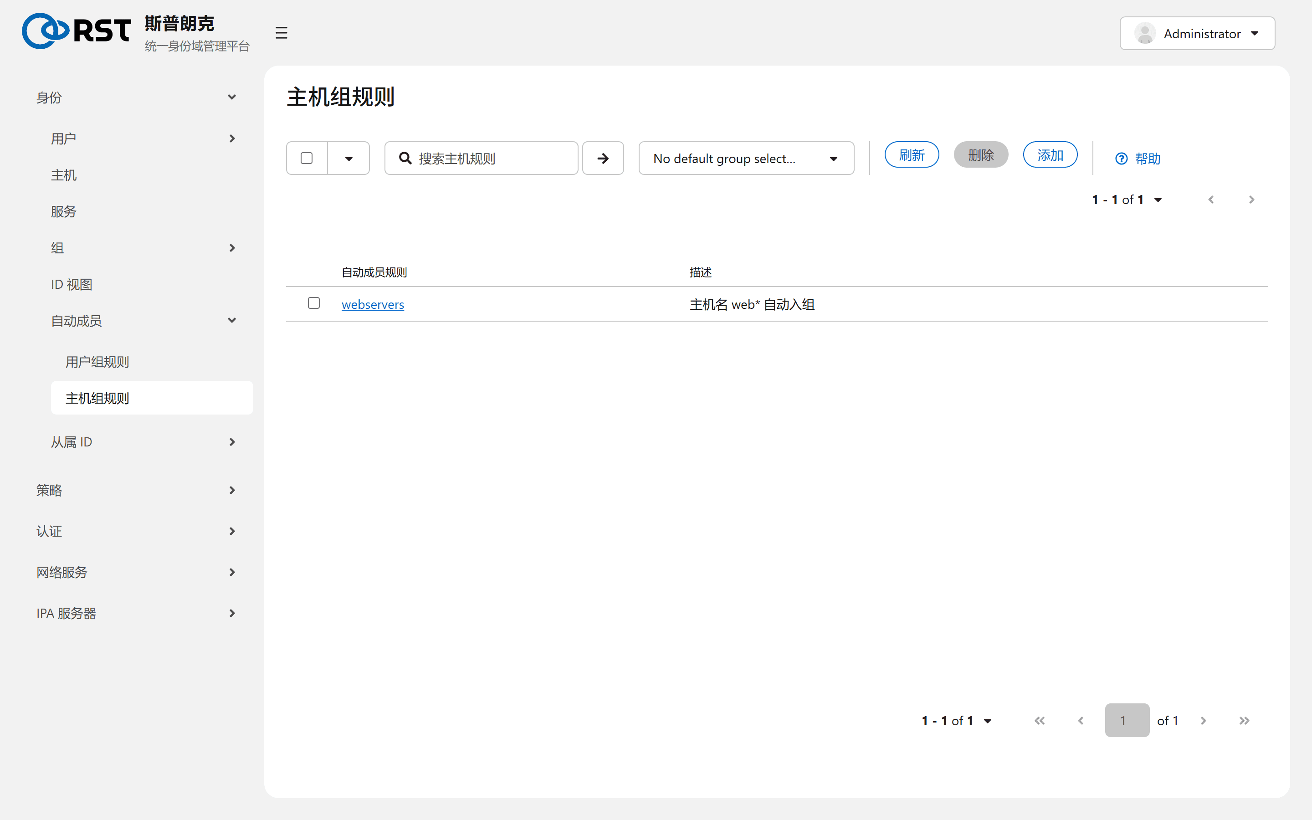Expand the IPA 服务器 sidebar section
The width and height of the screenshot is (1312, 820).
click(136, 613)
